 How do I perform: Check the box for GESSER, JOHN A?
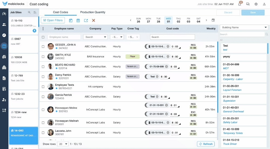(x=43, y=47)
